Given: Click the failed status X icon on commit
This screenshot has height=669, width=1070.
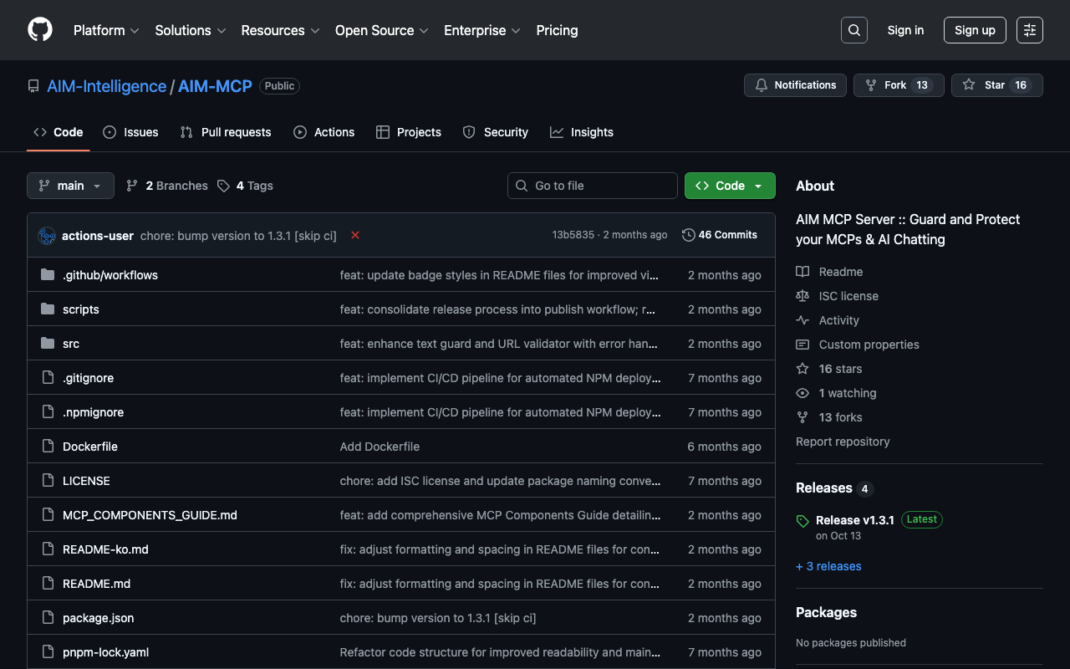Looking at the screenshot, I should (x=355, y=236).
